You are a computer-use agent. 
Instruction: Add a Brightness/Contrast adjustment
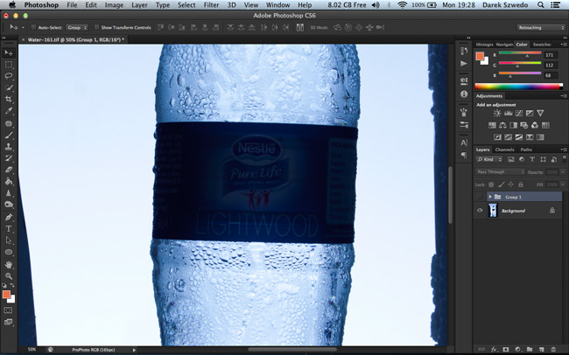[x=497, y=113]
